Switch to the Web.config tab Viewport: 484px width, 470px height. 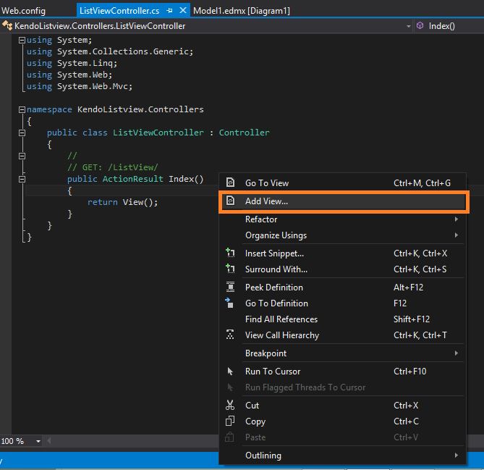pyautogui.click(x=24, y=11)
